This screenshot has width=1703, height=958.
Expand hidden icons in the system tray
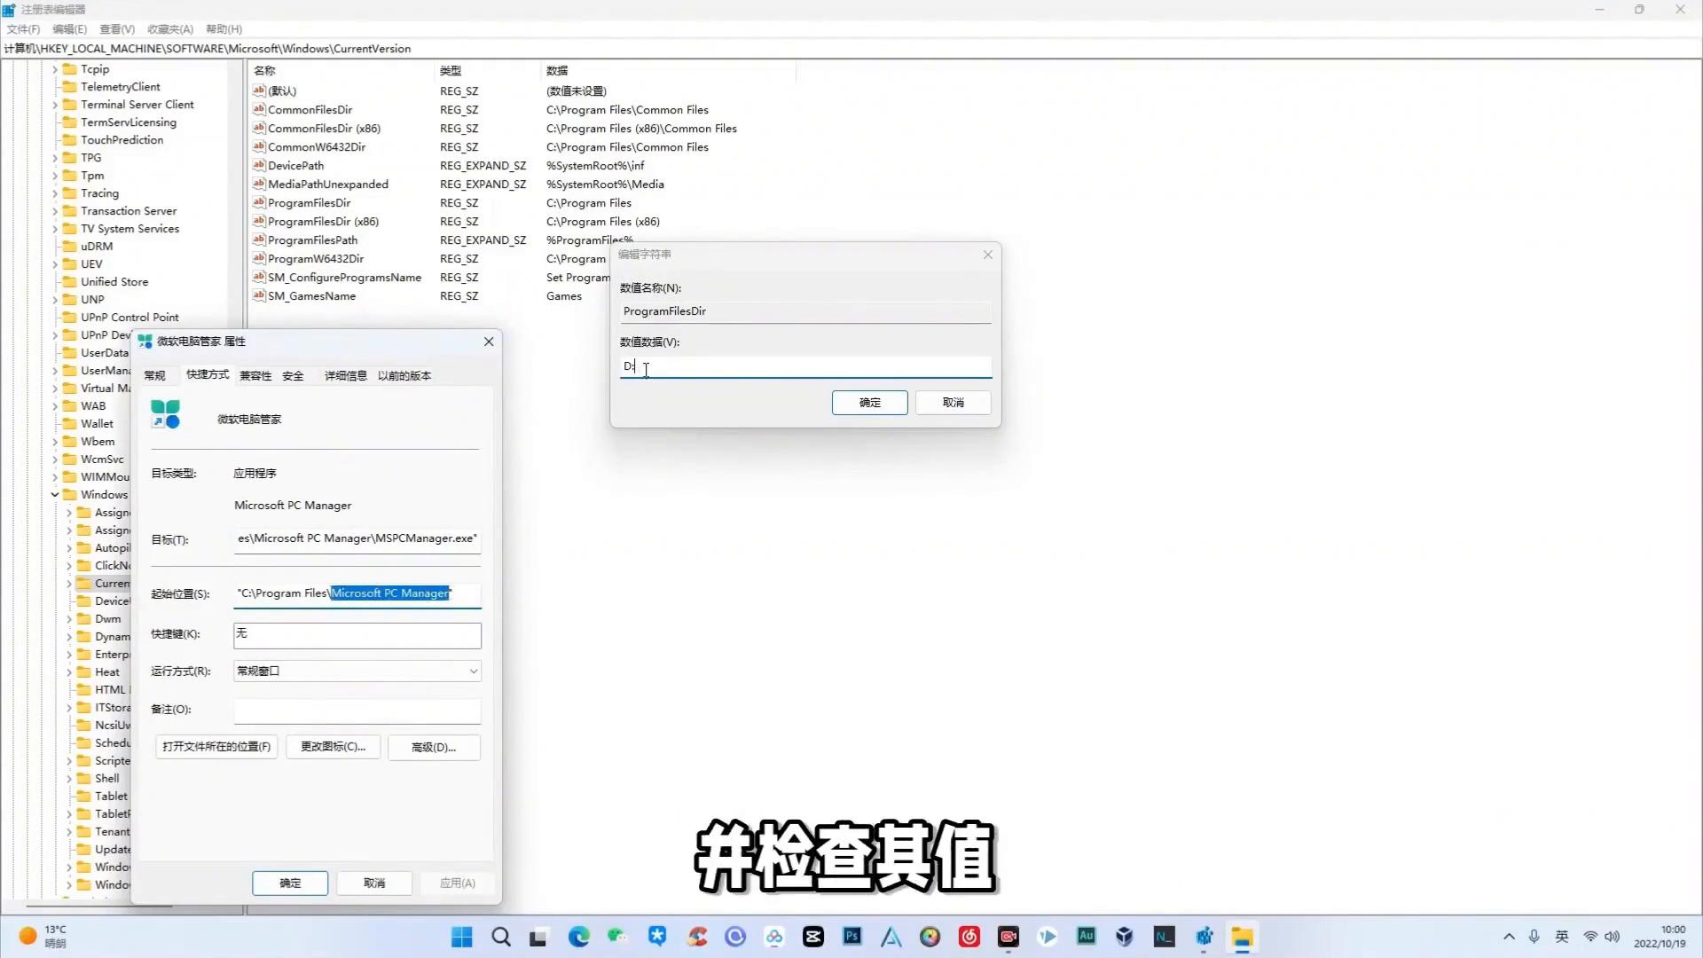[1508, 936]
